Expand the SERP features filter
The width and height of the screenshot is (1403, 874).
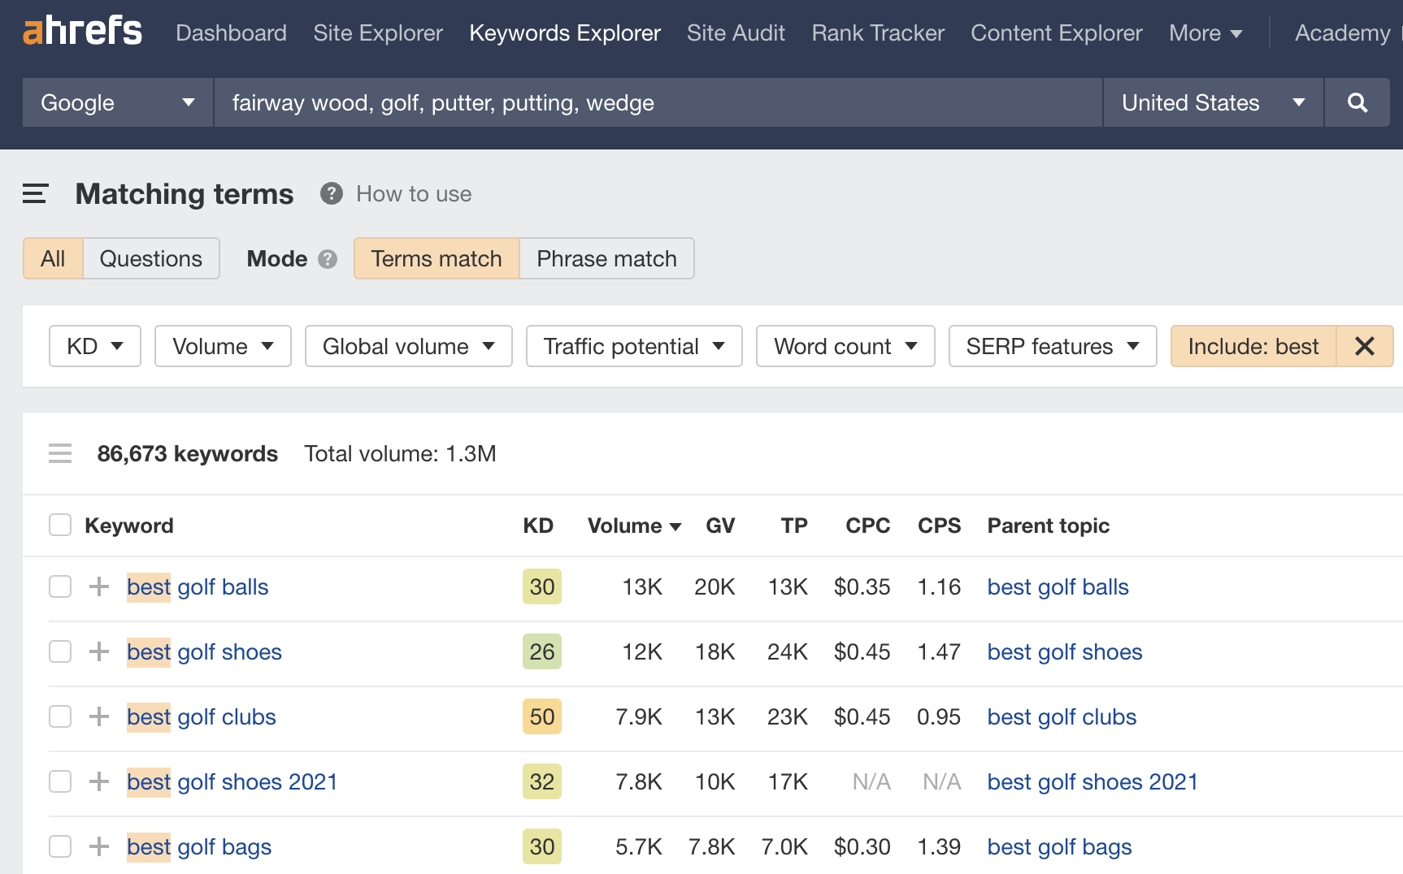[x=1052, y=346]
